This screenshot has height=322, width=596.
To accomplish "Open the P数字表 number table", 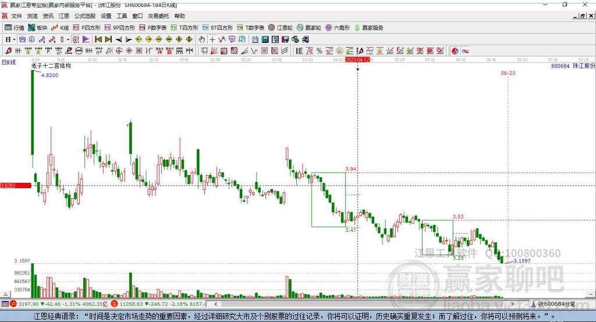I will pos(153,28).
